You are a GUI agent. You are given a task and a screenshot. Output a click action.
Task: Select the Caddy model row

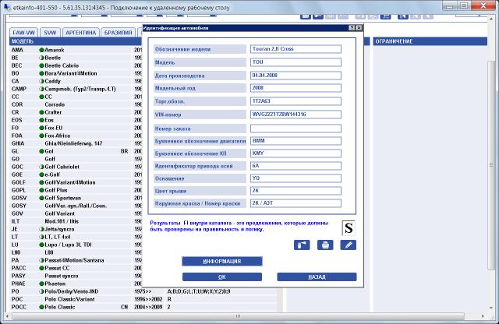(x=76, y=81)
